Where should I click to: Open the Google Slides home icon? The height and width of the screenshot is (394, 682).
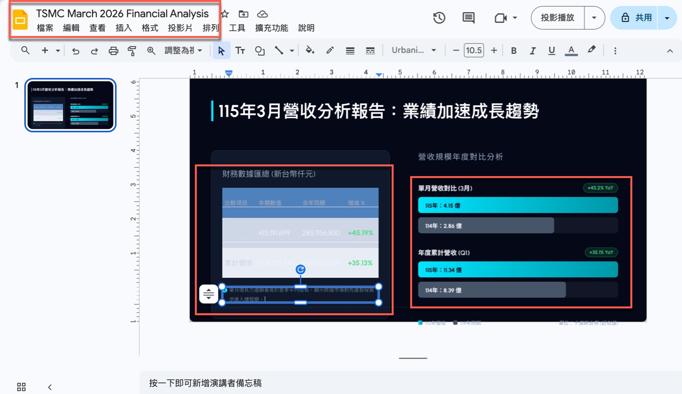20,20
